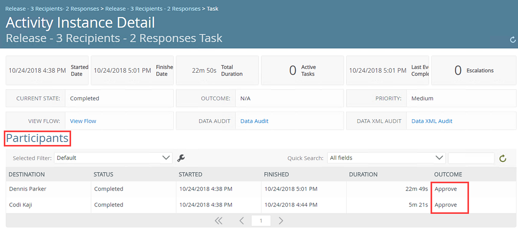Navigate to first breadcrumb Release - 3 Recipients
Screen dimensions: 518x229
click(x=52, y=8)
